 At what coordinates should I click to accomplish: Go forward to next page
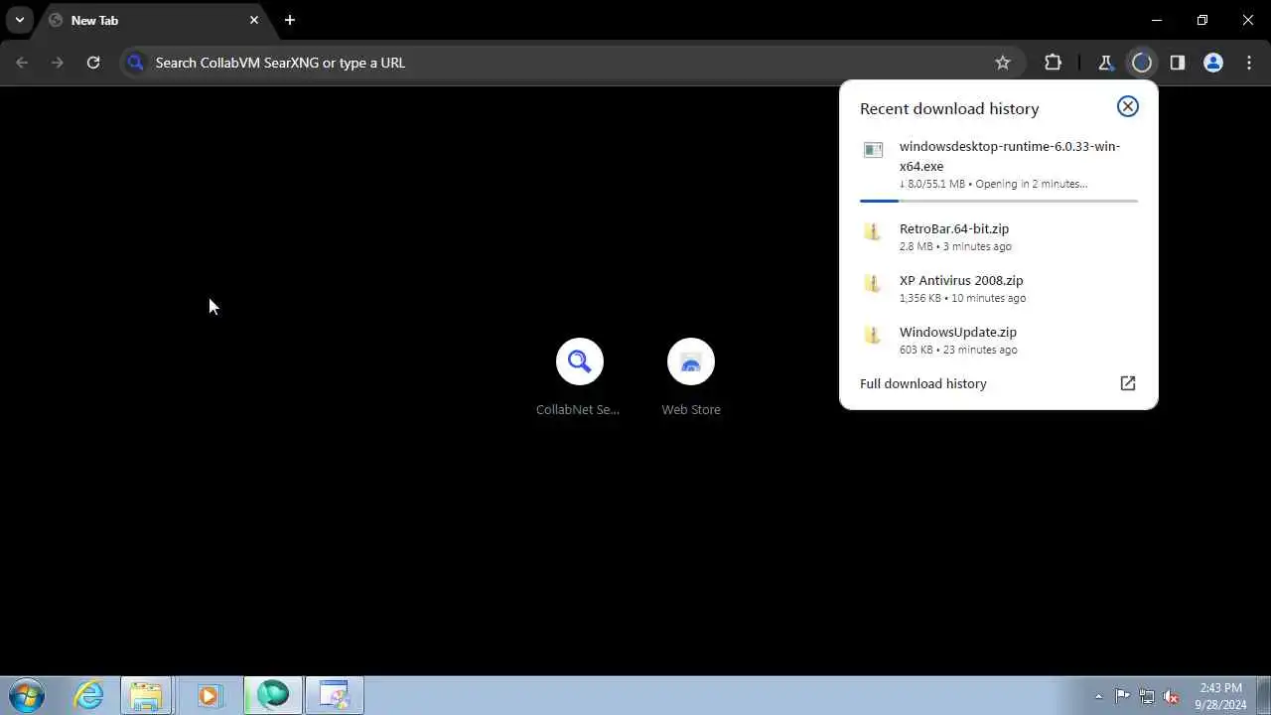click(x=58, y=63)
